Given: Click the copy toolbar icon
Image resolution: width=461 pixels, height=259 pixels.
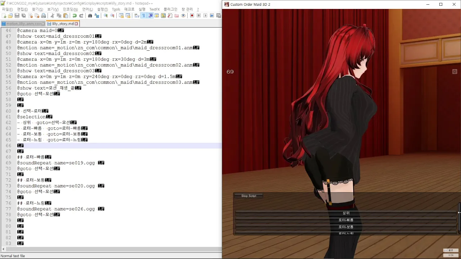Looking at the screenshot, I should point(59,15).
